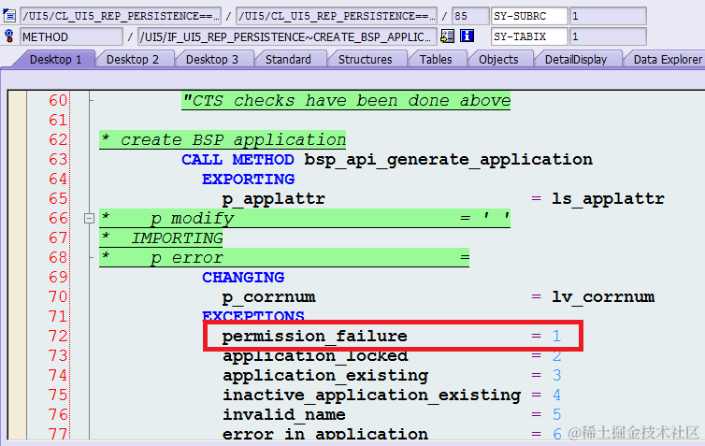705x446 pixels.
Task: Open the Desktop 3 tab
Action: pos(211,59)
